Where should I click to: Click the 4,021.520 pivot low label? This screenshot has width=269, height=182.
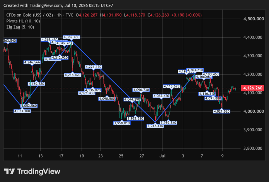[221, 111]
